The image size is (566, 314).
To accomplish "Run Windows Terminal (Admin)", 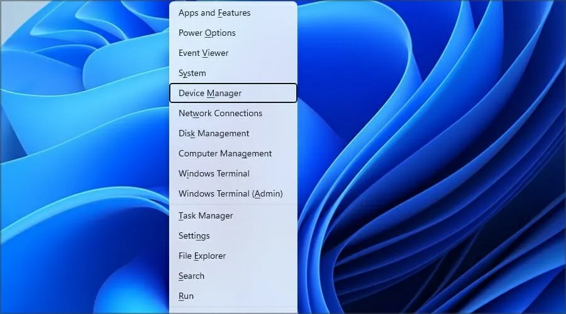I will point(230,194).
